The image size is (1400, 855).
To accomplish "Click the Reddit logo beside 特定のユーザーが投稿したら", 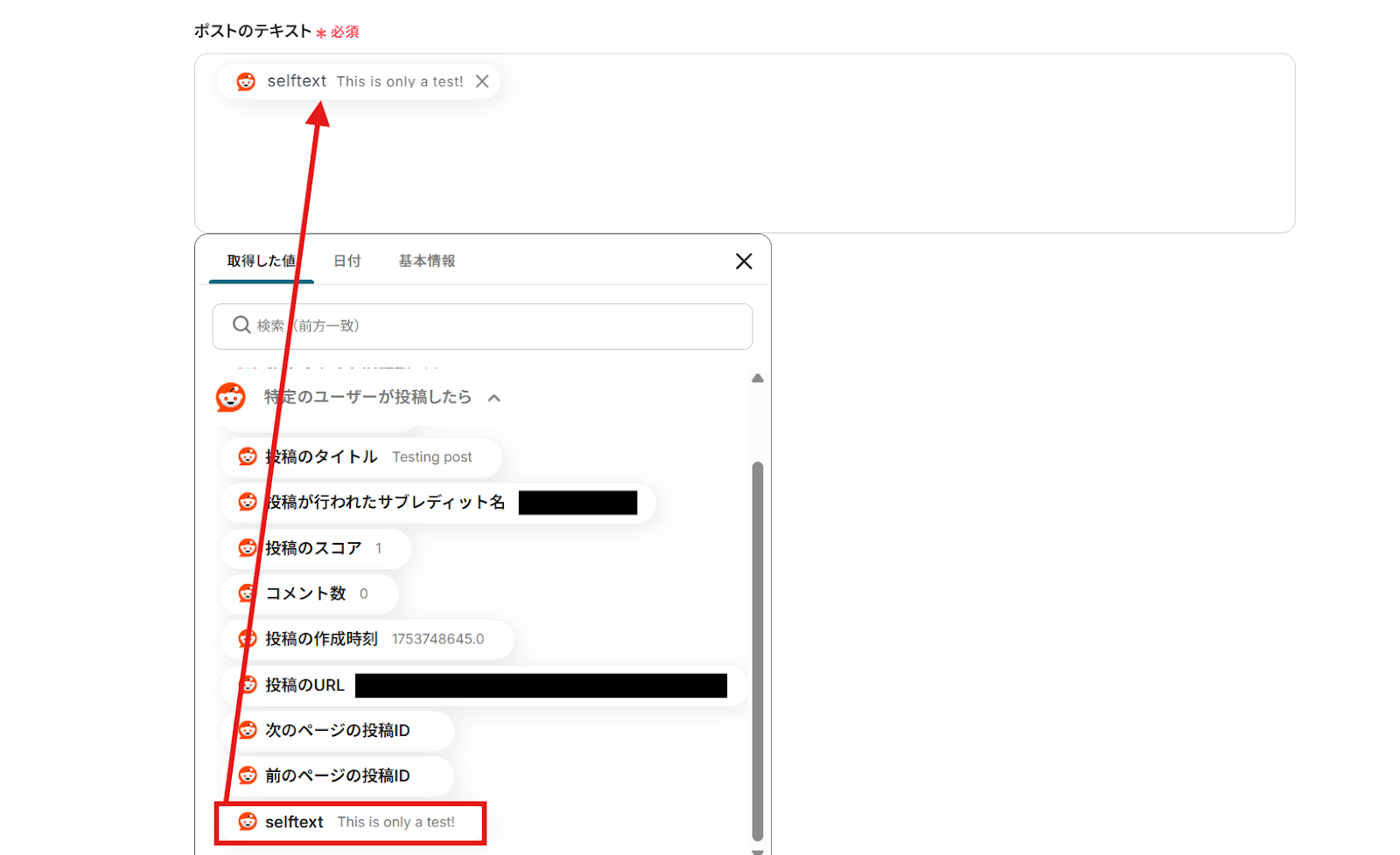I will (x=231, y=397).
